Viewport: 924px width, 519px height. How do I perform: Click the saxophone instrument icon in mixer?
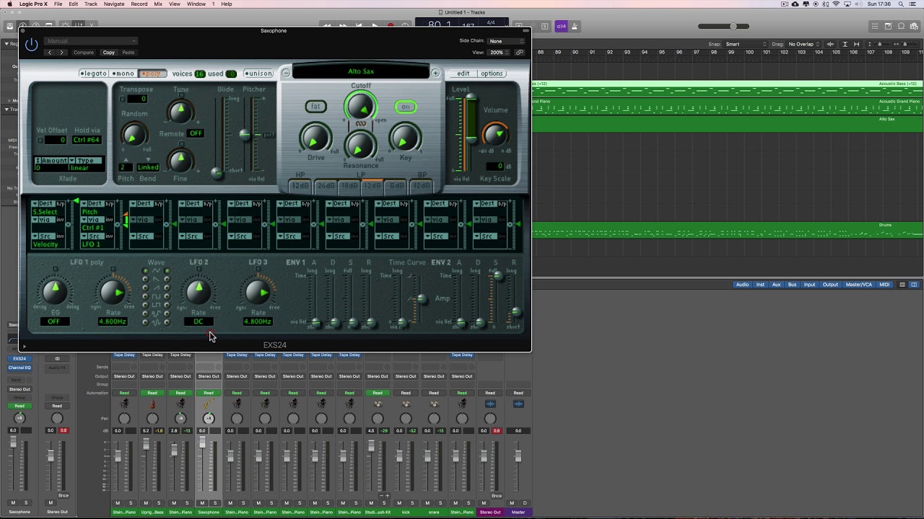point(209,404)
